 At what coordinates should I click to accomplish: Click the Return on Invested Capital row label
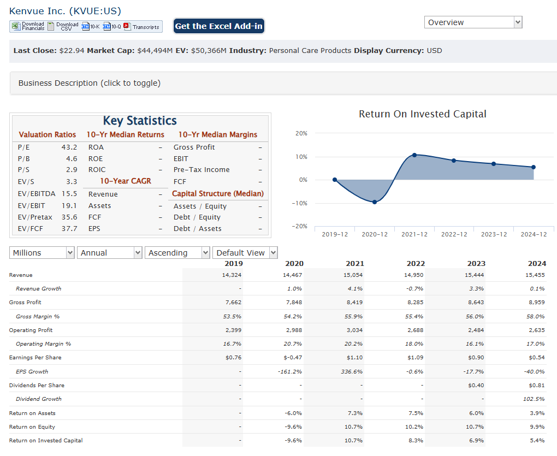point(46,441)
